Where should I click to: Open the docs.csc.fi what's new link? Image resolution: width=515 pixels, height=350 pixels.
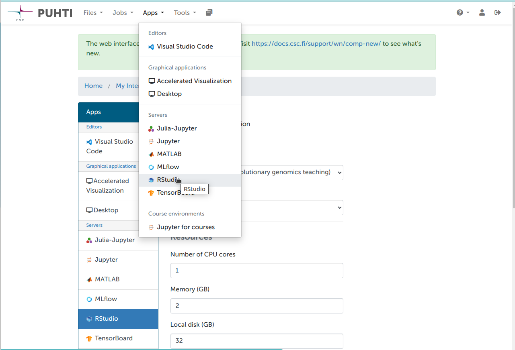[x=316, y=44]
